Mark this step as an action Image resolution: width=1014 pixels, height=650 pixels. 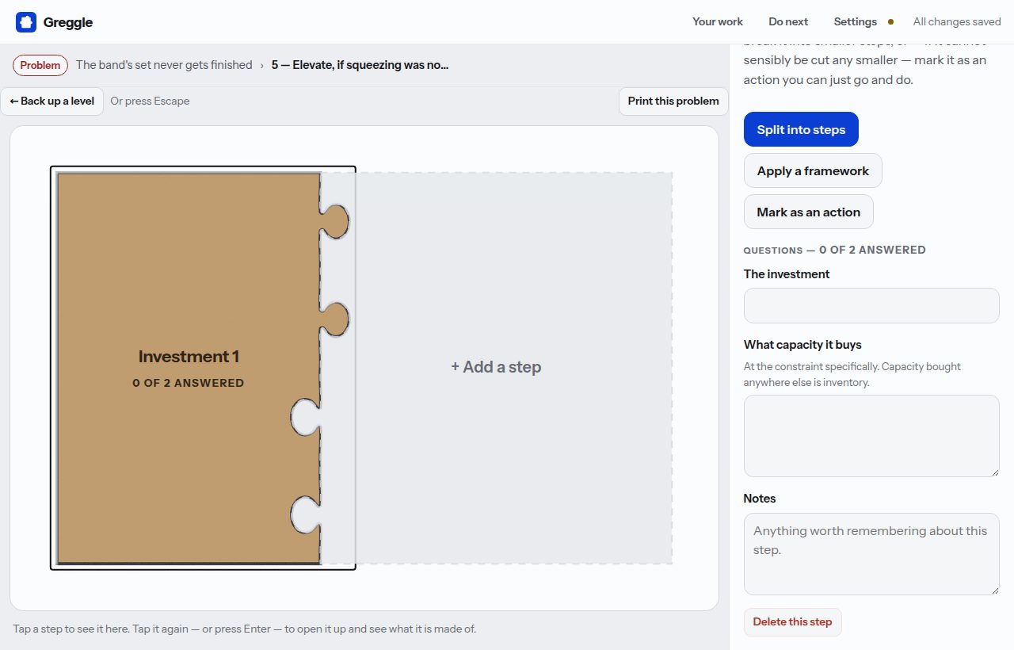coord(808,212)
